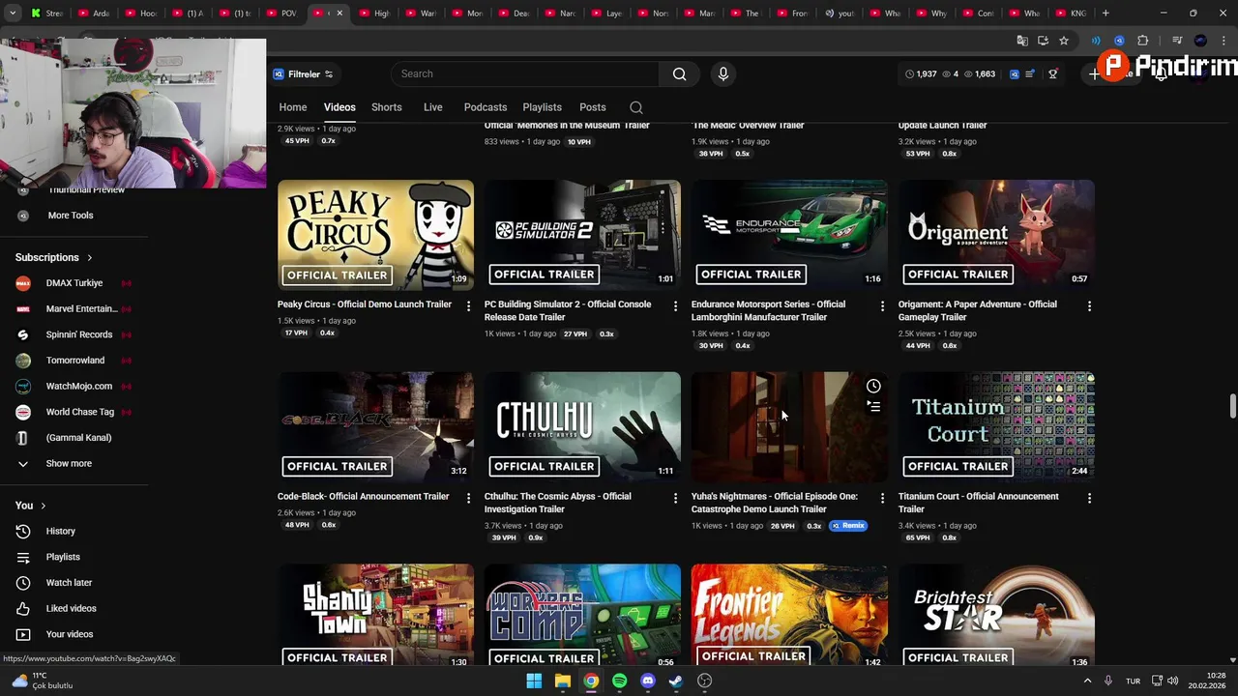The image size is (1238, 696).
Task: Open Endurance Motorsport Lamborghini thumbnail
Action: coord(789,235)
